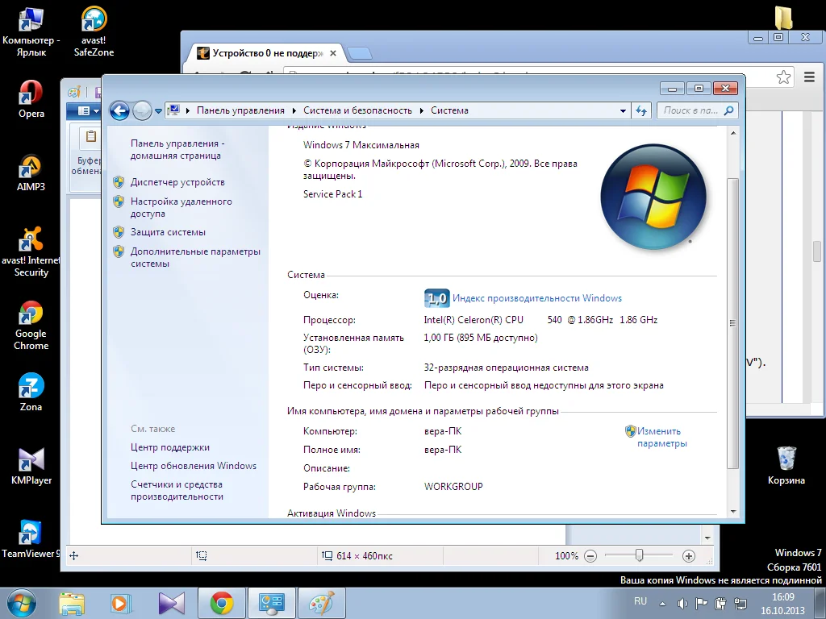
Task: Click Google Chrome icon in taskbar
Action: click(222, 603)
